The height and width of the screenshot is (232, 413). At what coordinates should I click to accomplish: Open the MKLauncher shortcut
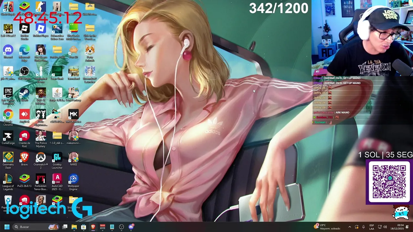pyautogui.click(x=73, y=116)
